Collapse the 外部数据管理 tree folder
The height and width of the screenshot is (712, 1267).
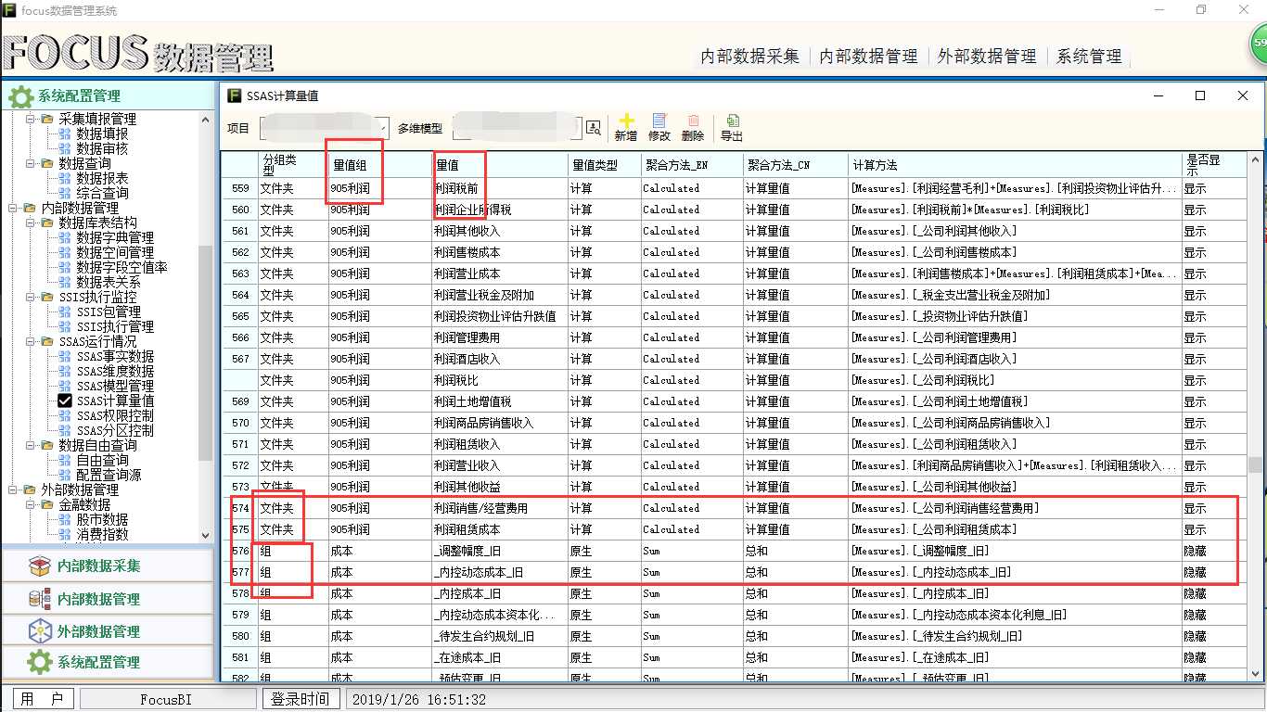click(12, 489)
